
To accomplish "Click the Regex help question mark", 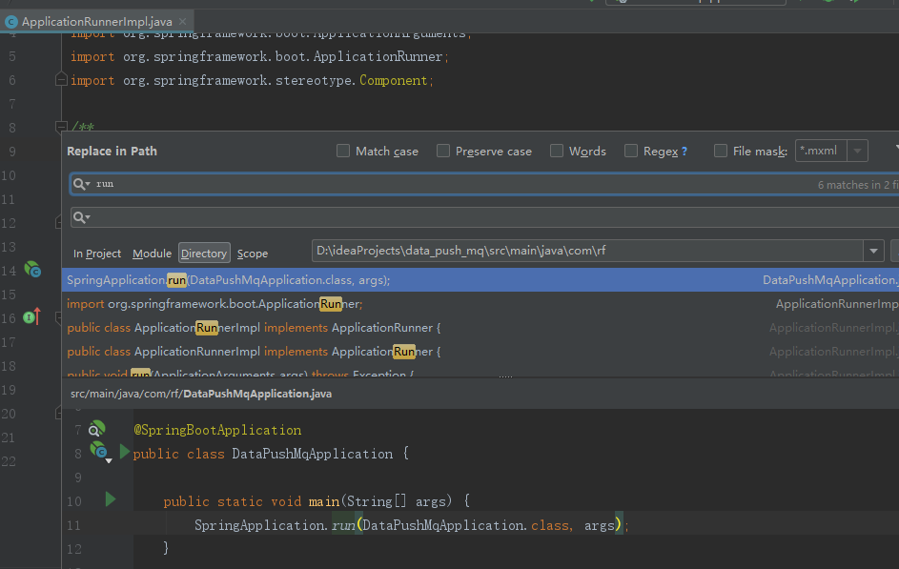I will 684,152.
